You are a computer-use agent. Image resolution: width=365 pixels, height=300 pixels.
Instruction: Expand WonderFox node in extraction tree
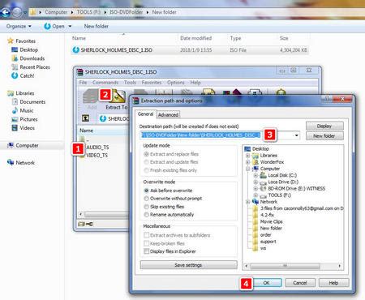click(247, 162)
